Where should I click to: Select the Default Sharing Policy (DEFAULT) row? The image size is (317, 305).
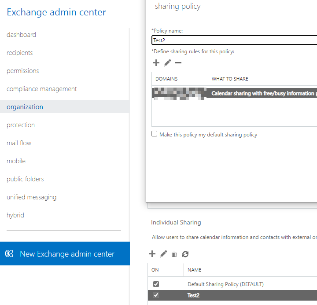[x=232, y=284]
